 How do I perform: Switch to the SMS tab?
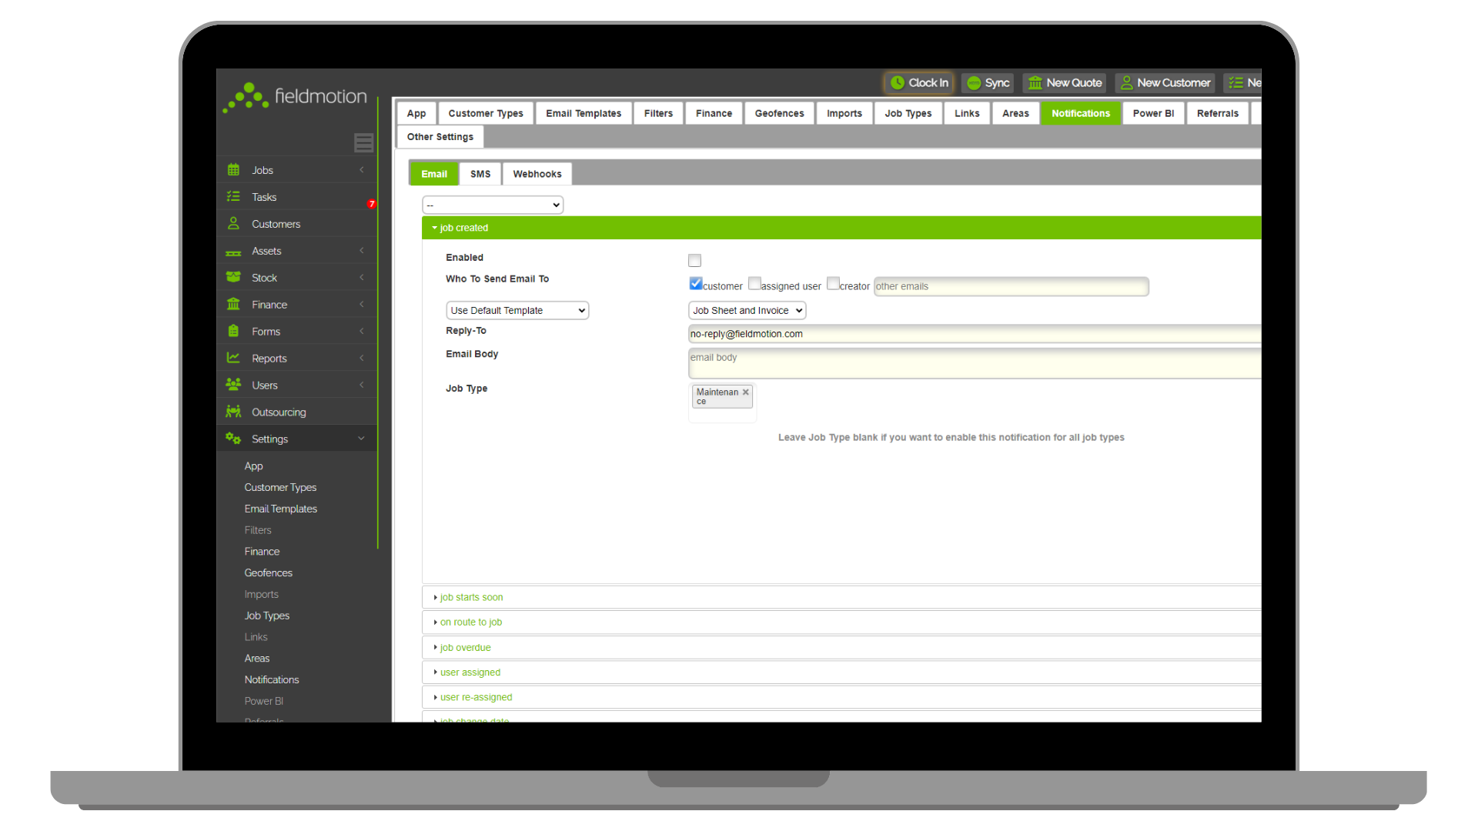(480, 173)
